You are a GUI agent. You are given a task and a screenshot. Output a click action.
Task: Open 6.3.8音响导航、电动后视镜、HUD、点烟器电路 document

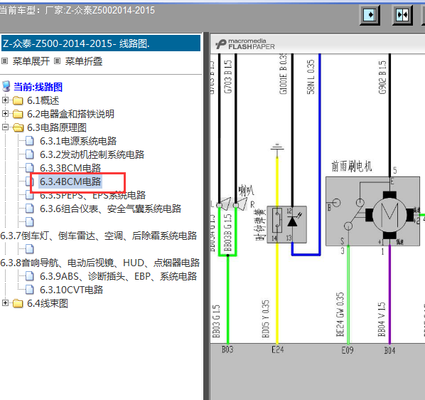[100, 263]
